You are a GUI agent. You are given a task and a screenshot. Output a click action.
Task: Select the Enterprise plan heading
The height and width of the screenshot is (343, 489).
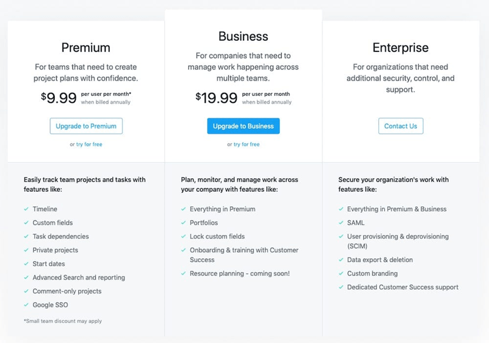400,48
